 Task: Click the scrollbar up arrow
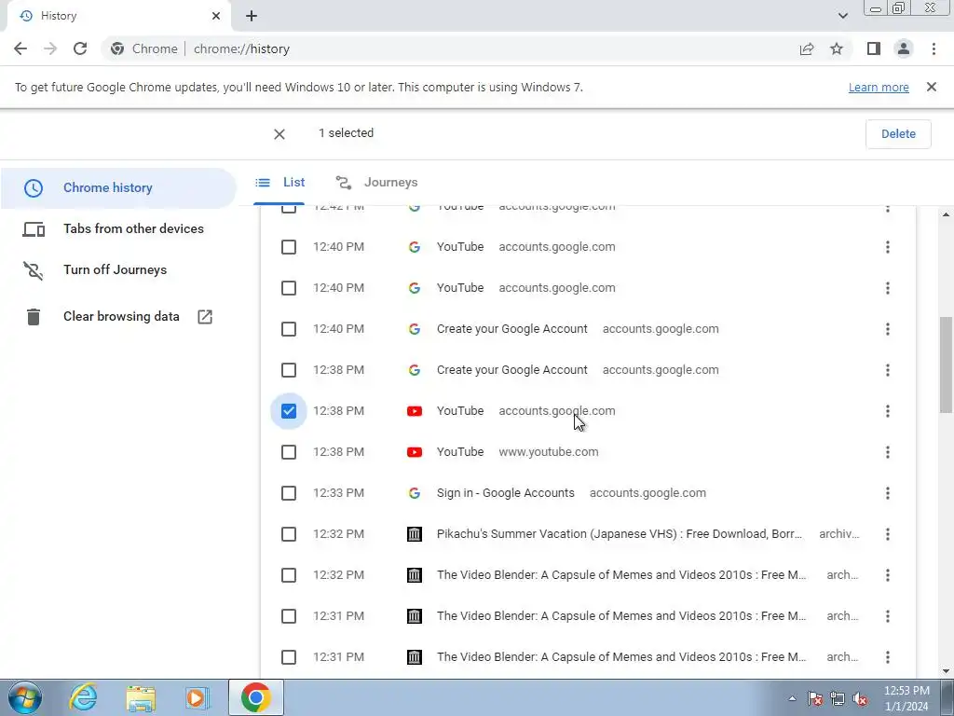[x=947, y=214]
